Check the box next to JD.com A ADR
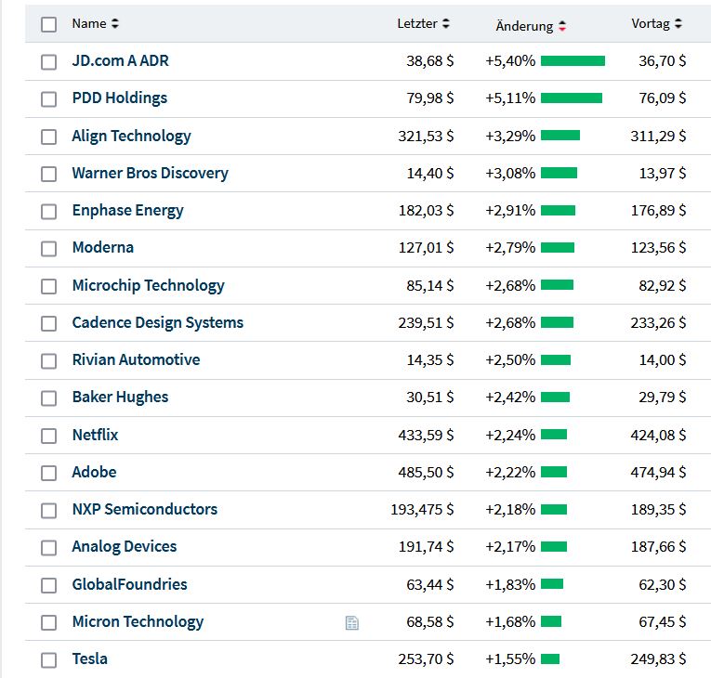The width and height of the screenshot is (711, 678). coord(48,62)
